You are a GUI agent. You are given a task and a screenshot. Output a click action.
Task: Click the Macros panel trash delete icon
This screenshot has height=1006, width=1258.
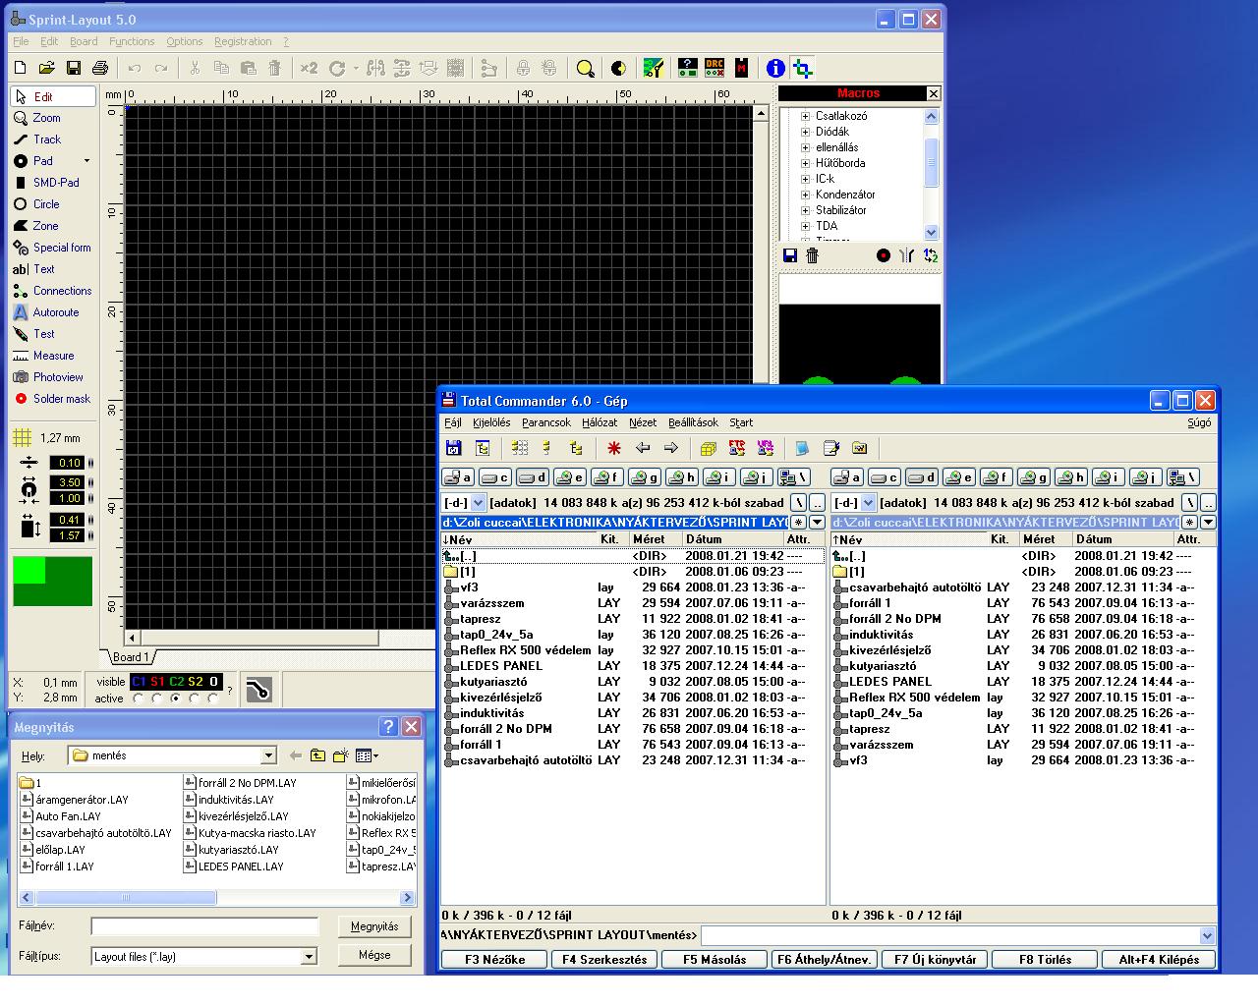click(x=813, y=255)
